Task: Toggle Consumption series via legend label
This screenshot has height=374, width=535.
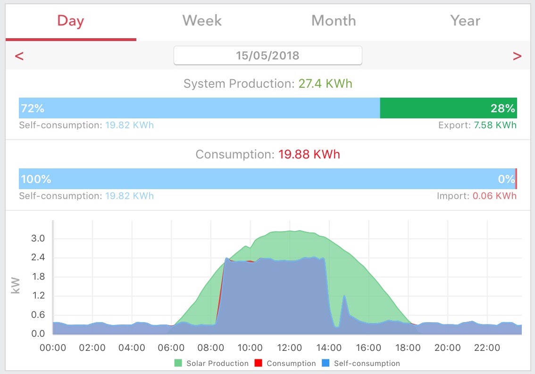Action: 291,364
